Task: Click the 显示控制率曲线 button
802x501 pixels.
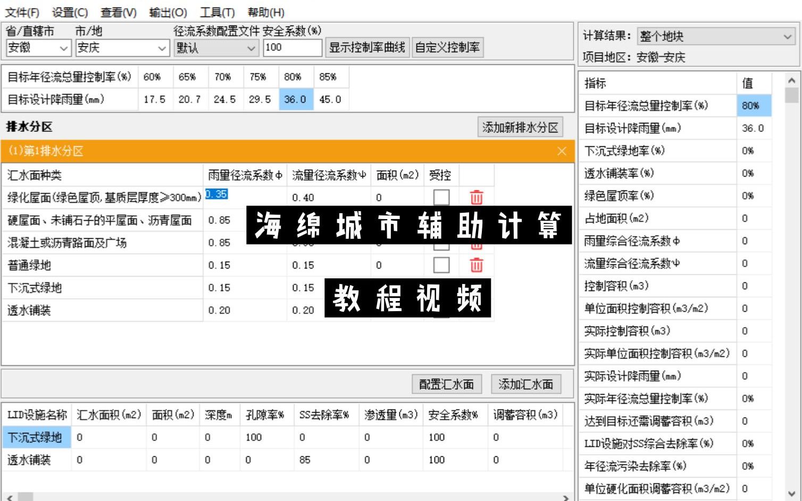Action: (367, 47)
